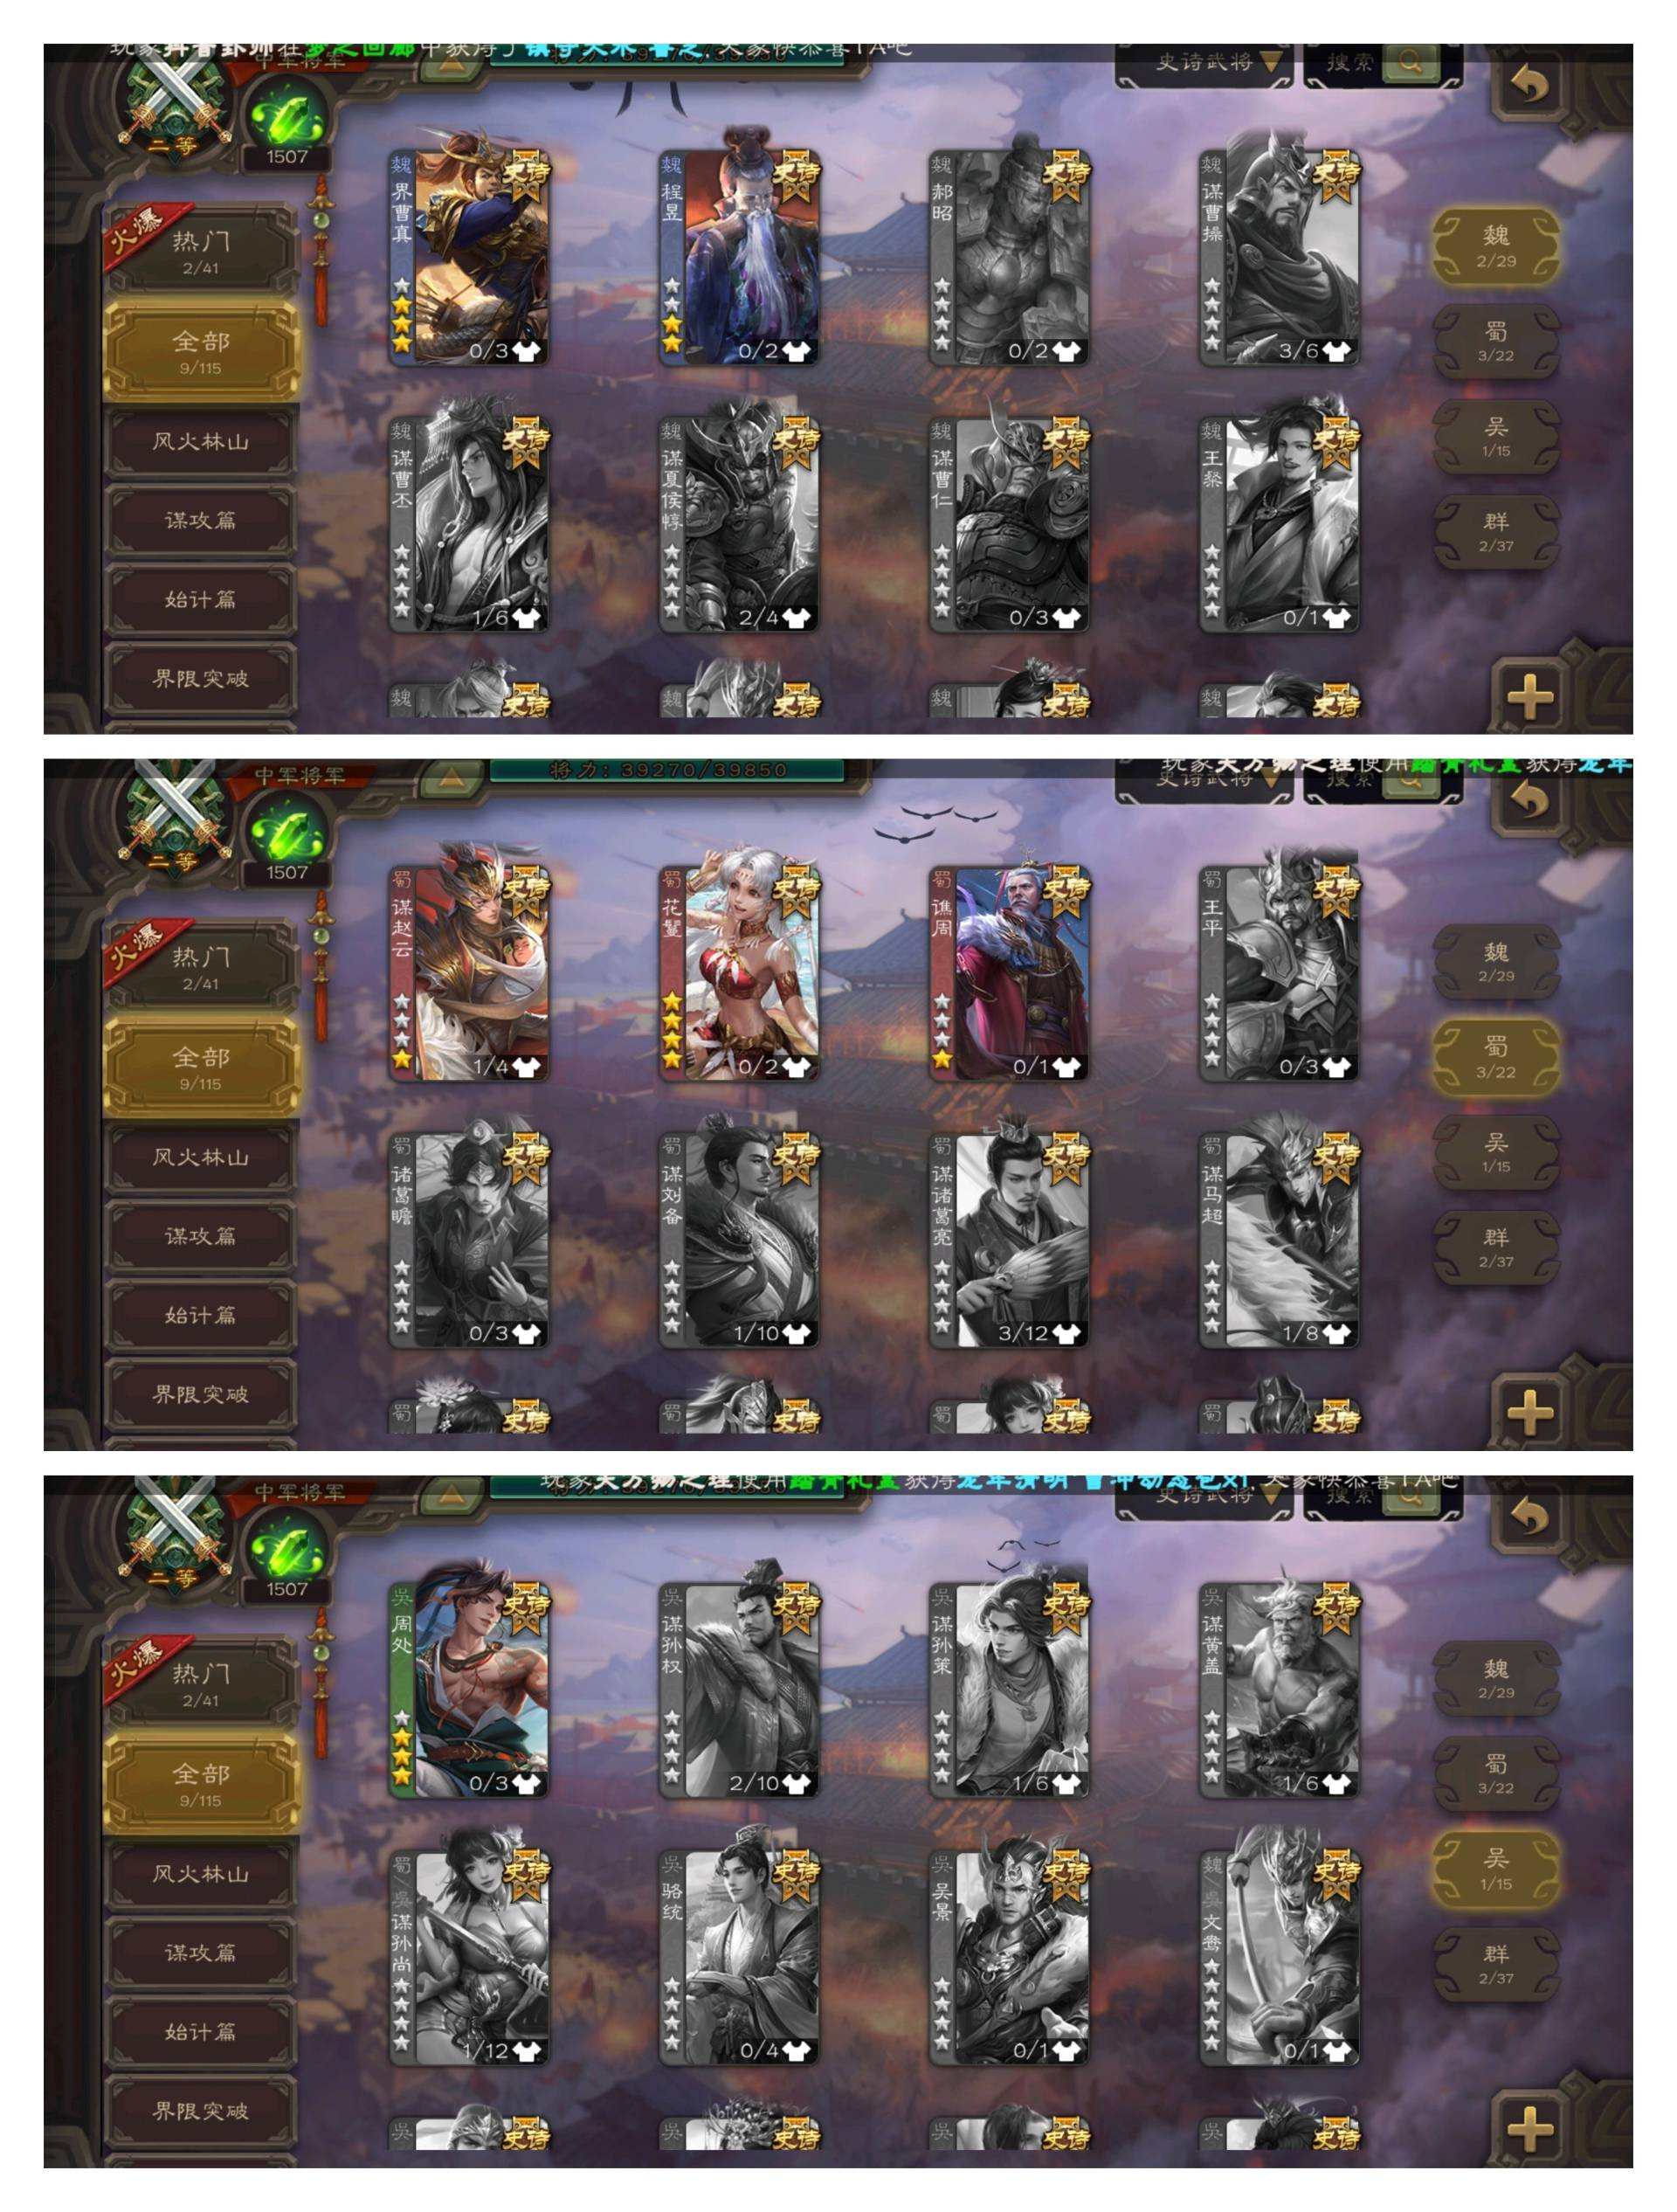Open the 谋马超 hero card
This screenshot has width=1677, height=2212.
coord(1279,1240)
